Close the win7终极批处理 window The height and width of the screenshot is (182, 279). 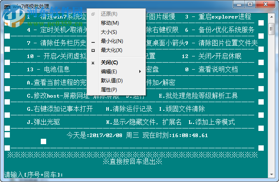tap(265, 4)
